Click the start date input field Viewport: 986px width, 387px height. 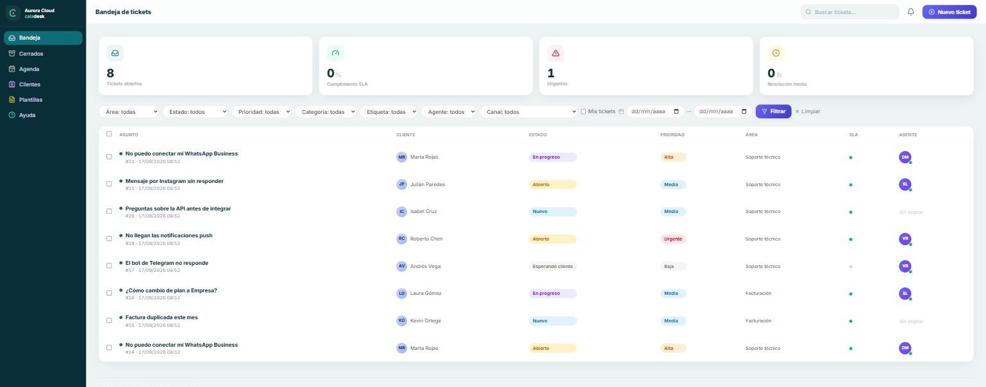tap(655, 111)
